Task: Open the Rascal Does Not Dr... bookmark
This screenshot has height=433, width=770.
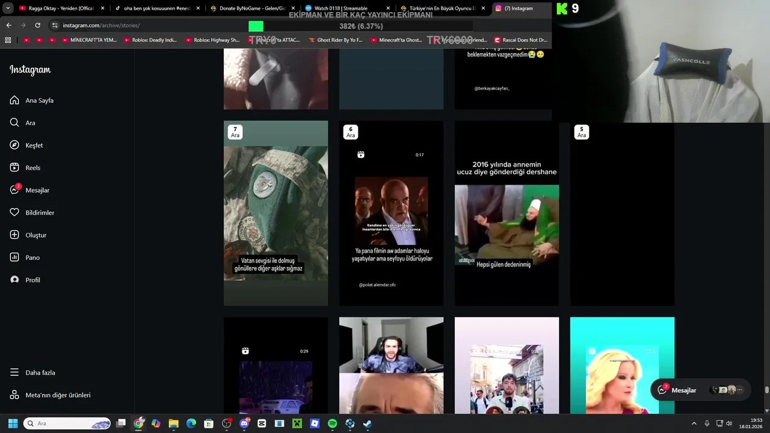Action: (520, 40)
